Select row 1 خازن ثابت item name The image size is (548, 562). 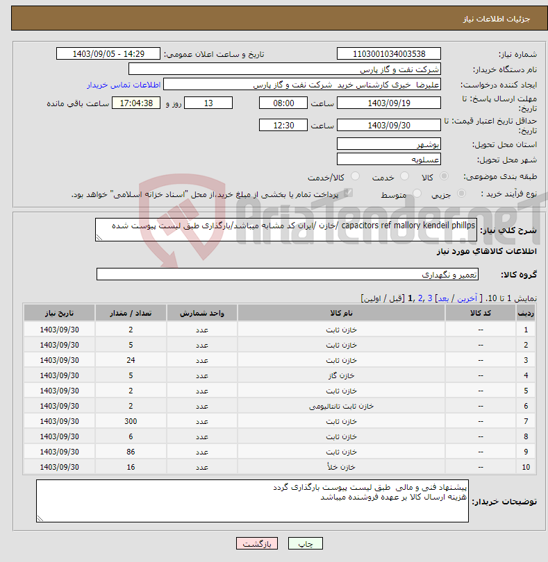pyautogui.click(x=341, y=330)
